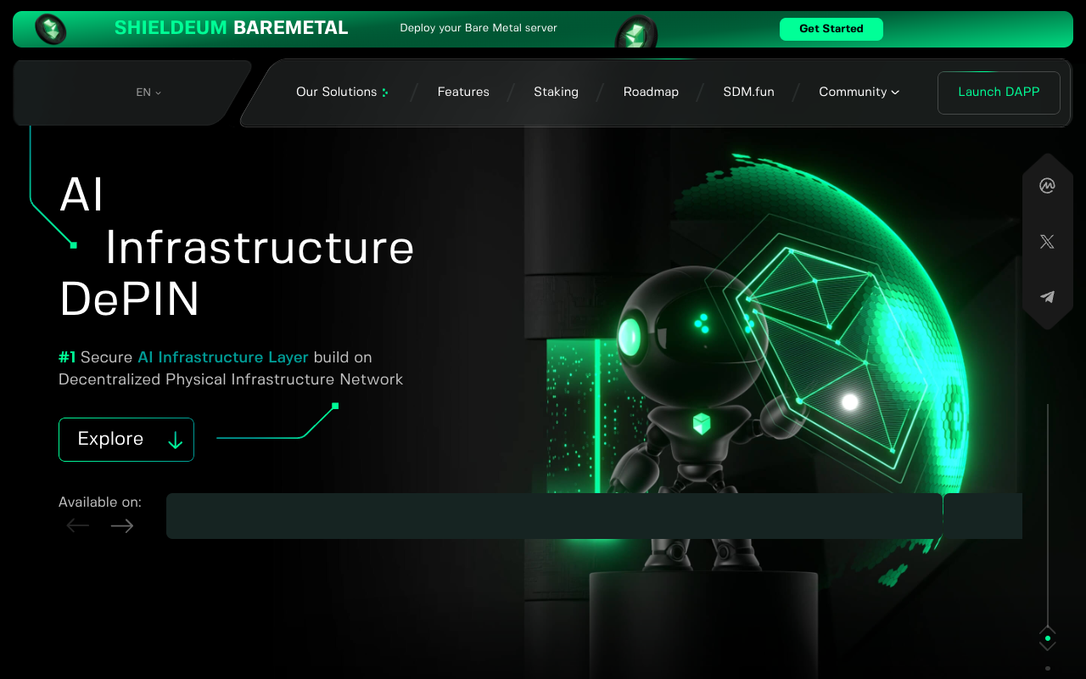Expand the Community dropdown menu
Screen dimensions: 1086x679
pos(859,92)
